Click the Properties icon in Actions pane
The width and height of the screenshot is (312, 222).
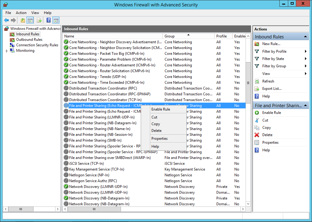257,143
